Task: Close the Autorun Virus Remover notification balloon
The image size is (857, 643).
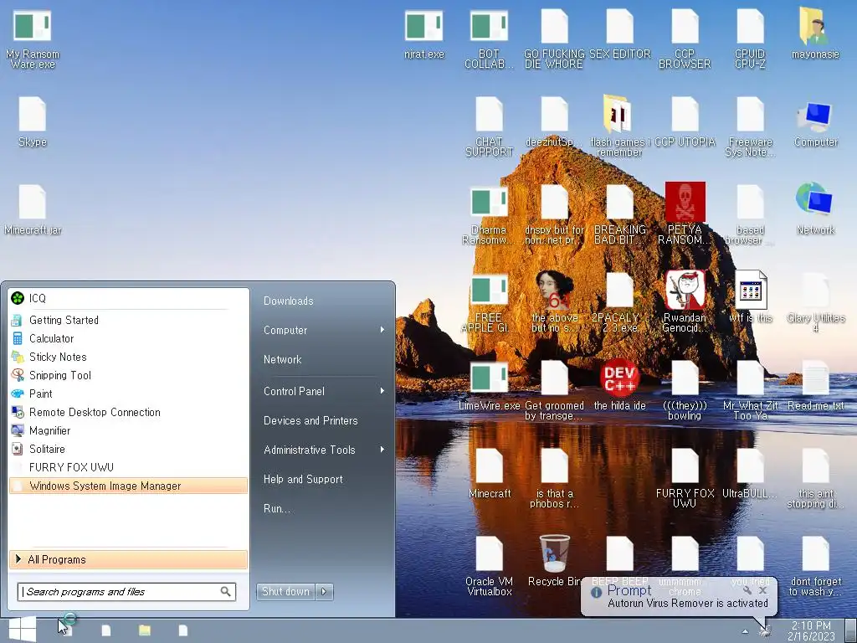Action: pos(763,590)
